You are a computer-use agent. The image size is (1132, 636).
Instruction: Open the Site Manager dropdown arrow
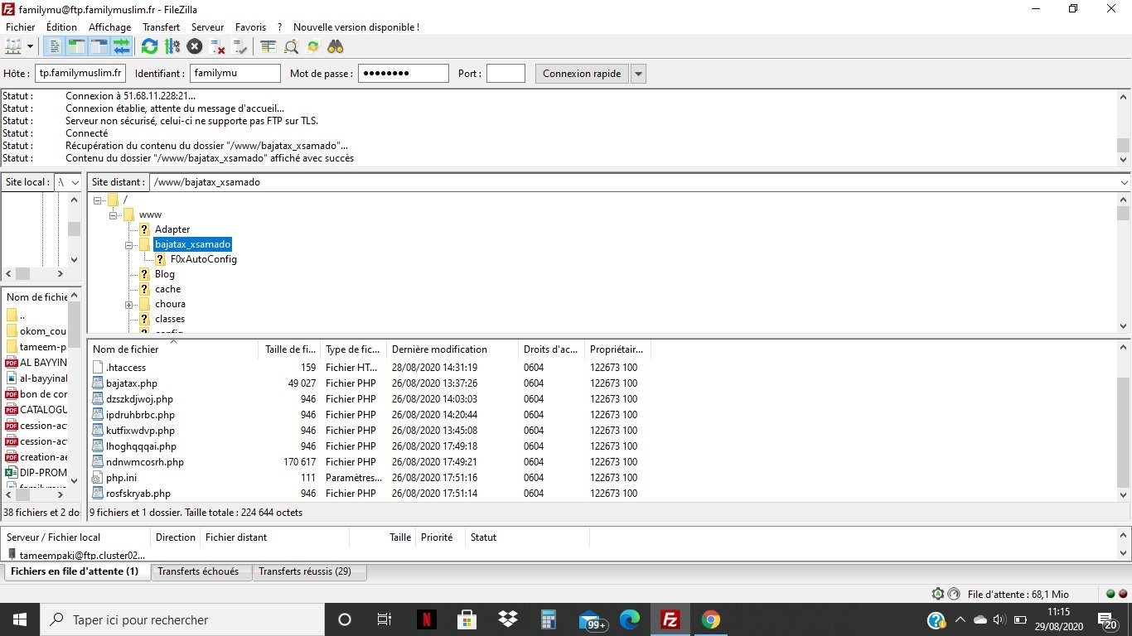[31, 46]
